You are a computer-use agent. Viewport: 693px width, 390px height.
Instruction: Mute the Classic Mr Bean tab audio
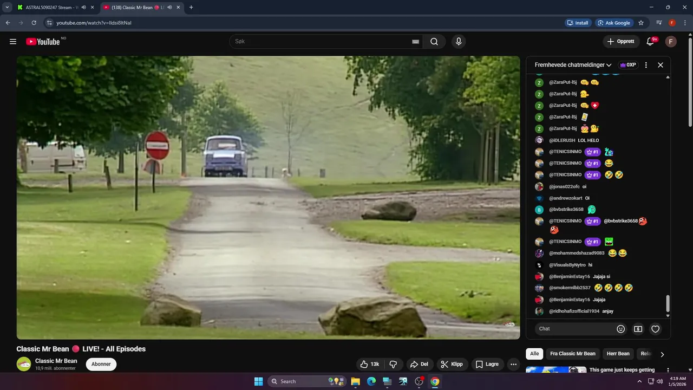click(x=169, y=8)
